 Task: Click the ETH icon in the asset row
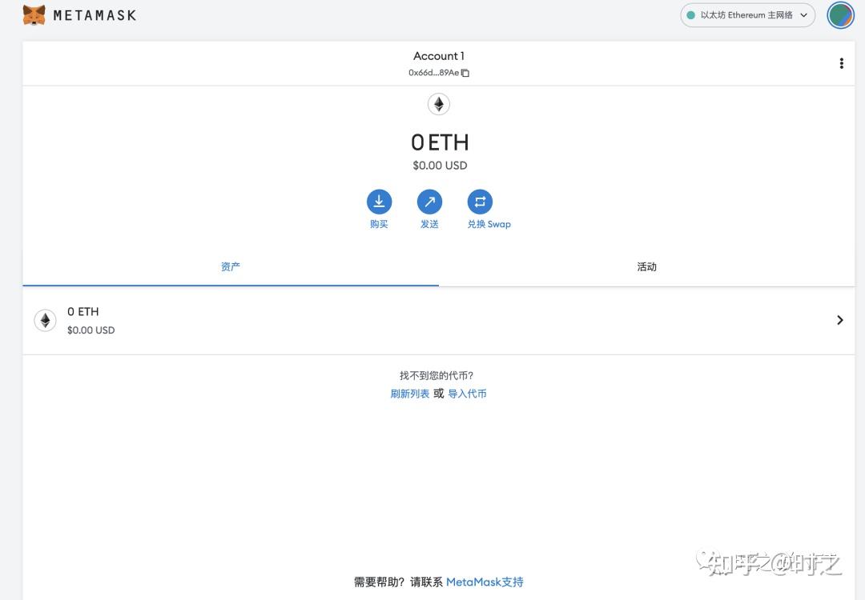coord(45,320)
